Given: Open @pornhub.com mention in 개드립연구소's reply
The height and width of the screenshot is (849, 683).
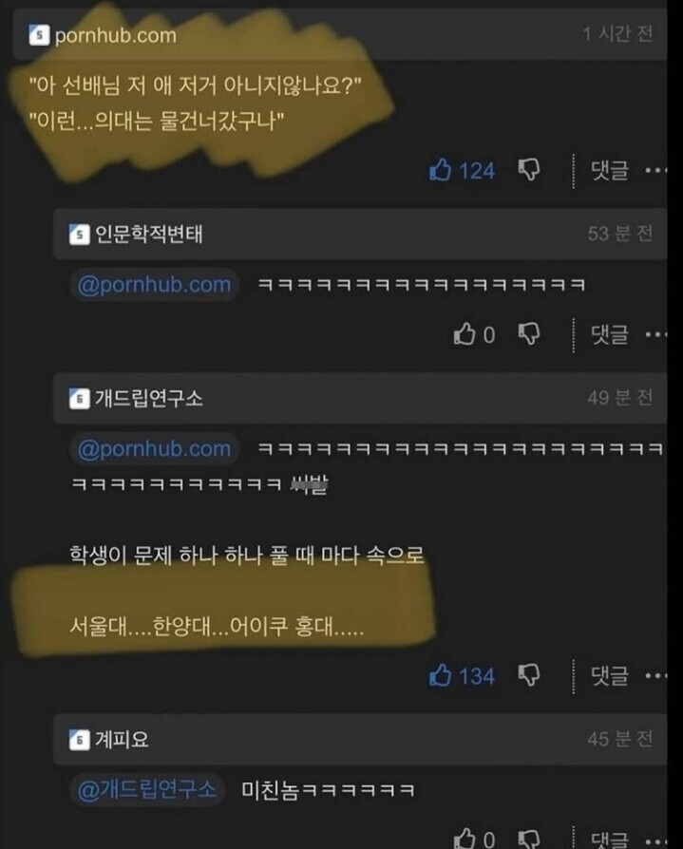Looking at the screenshot, I should point(155,449).
